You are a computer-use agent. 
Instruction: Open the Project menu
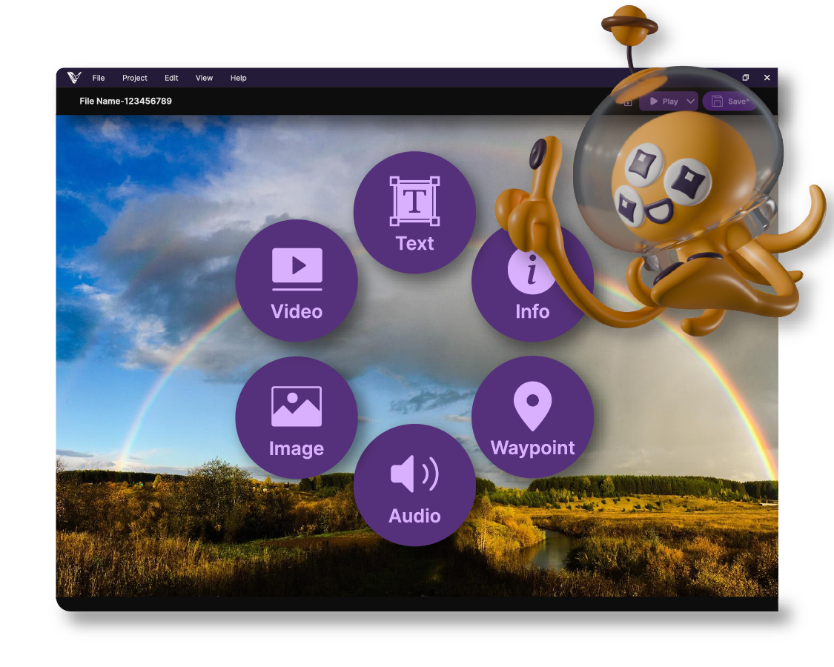coord(135,78)
